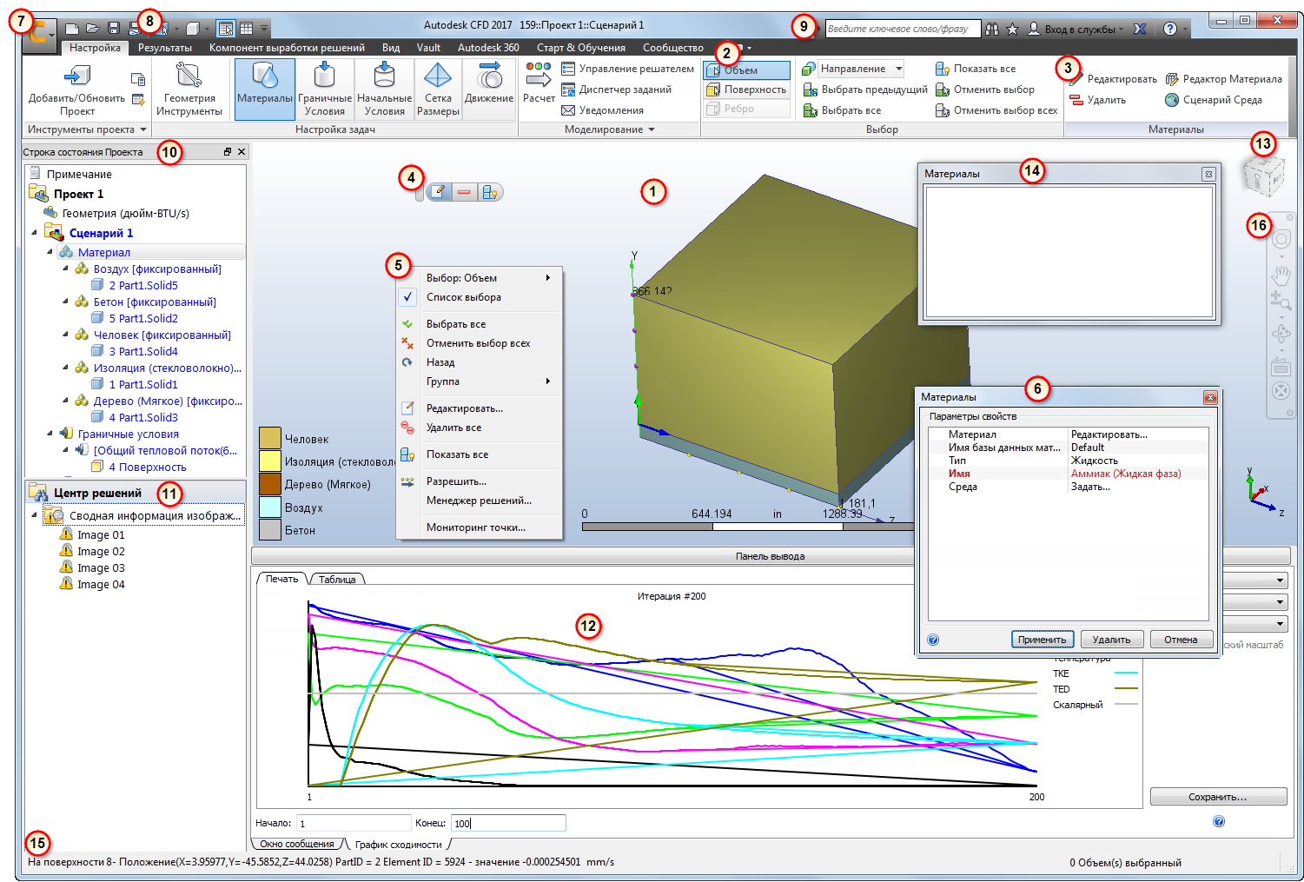Viewport: 1304px width, 882px height.
Task: Open Граничные Условия setup tool
Action: tap(325, 89)
